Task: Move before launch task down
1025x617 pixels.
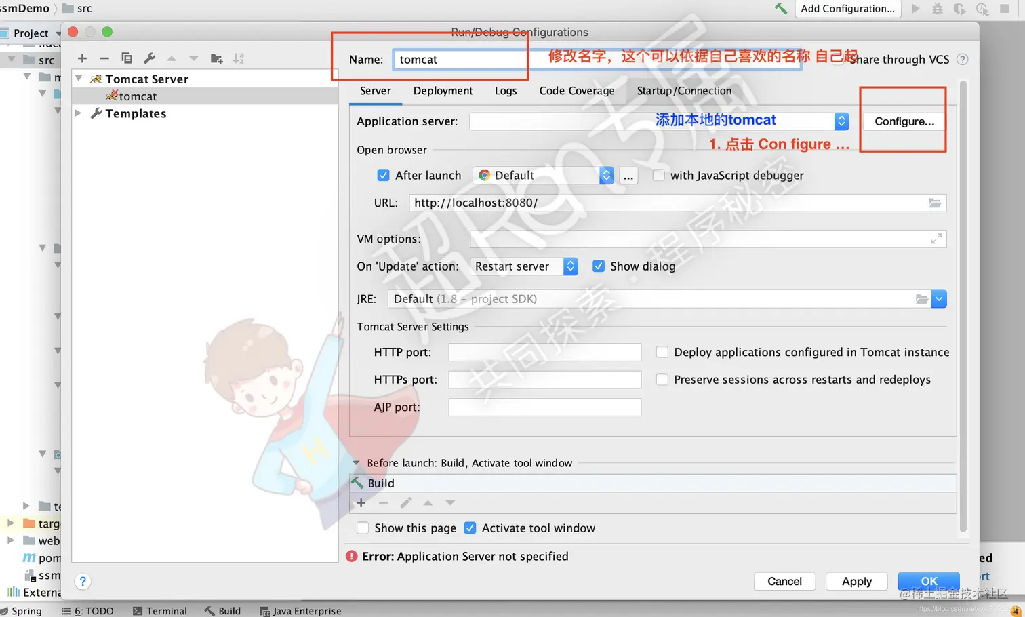Action: click(x=450, y=502)
